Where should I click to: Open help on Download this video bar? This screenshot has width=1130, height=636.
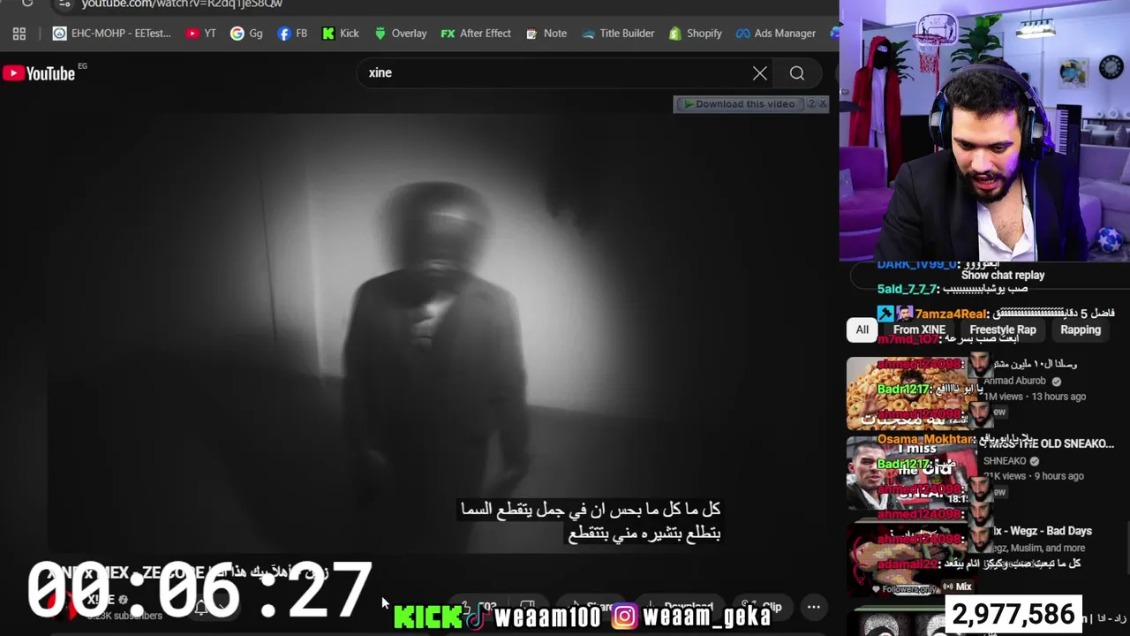(x=811, y=104)
